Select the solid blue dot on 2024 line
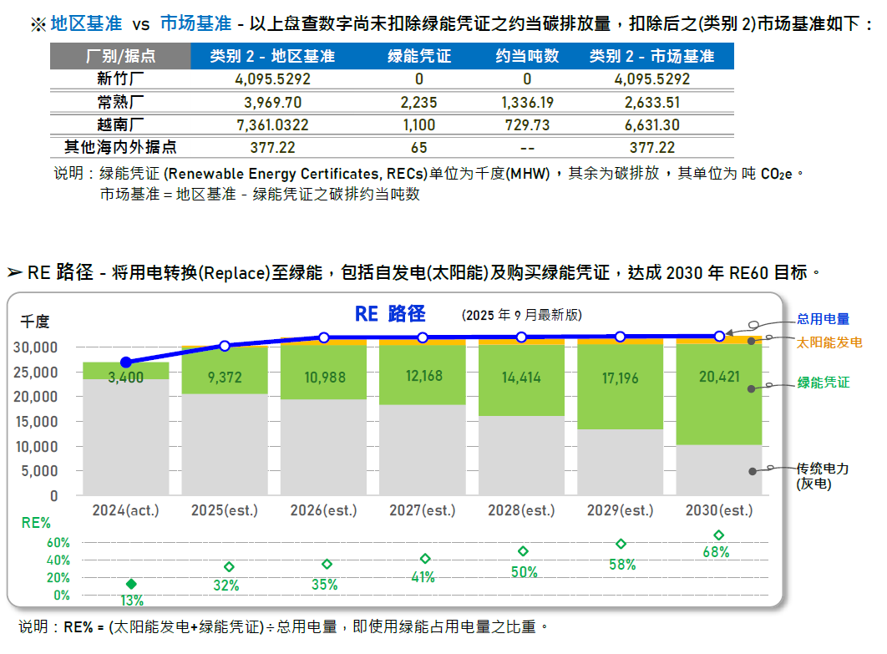The image size is (887, 654). [x=126, y=362]
